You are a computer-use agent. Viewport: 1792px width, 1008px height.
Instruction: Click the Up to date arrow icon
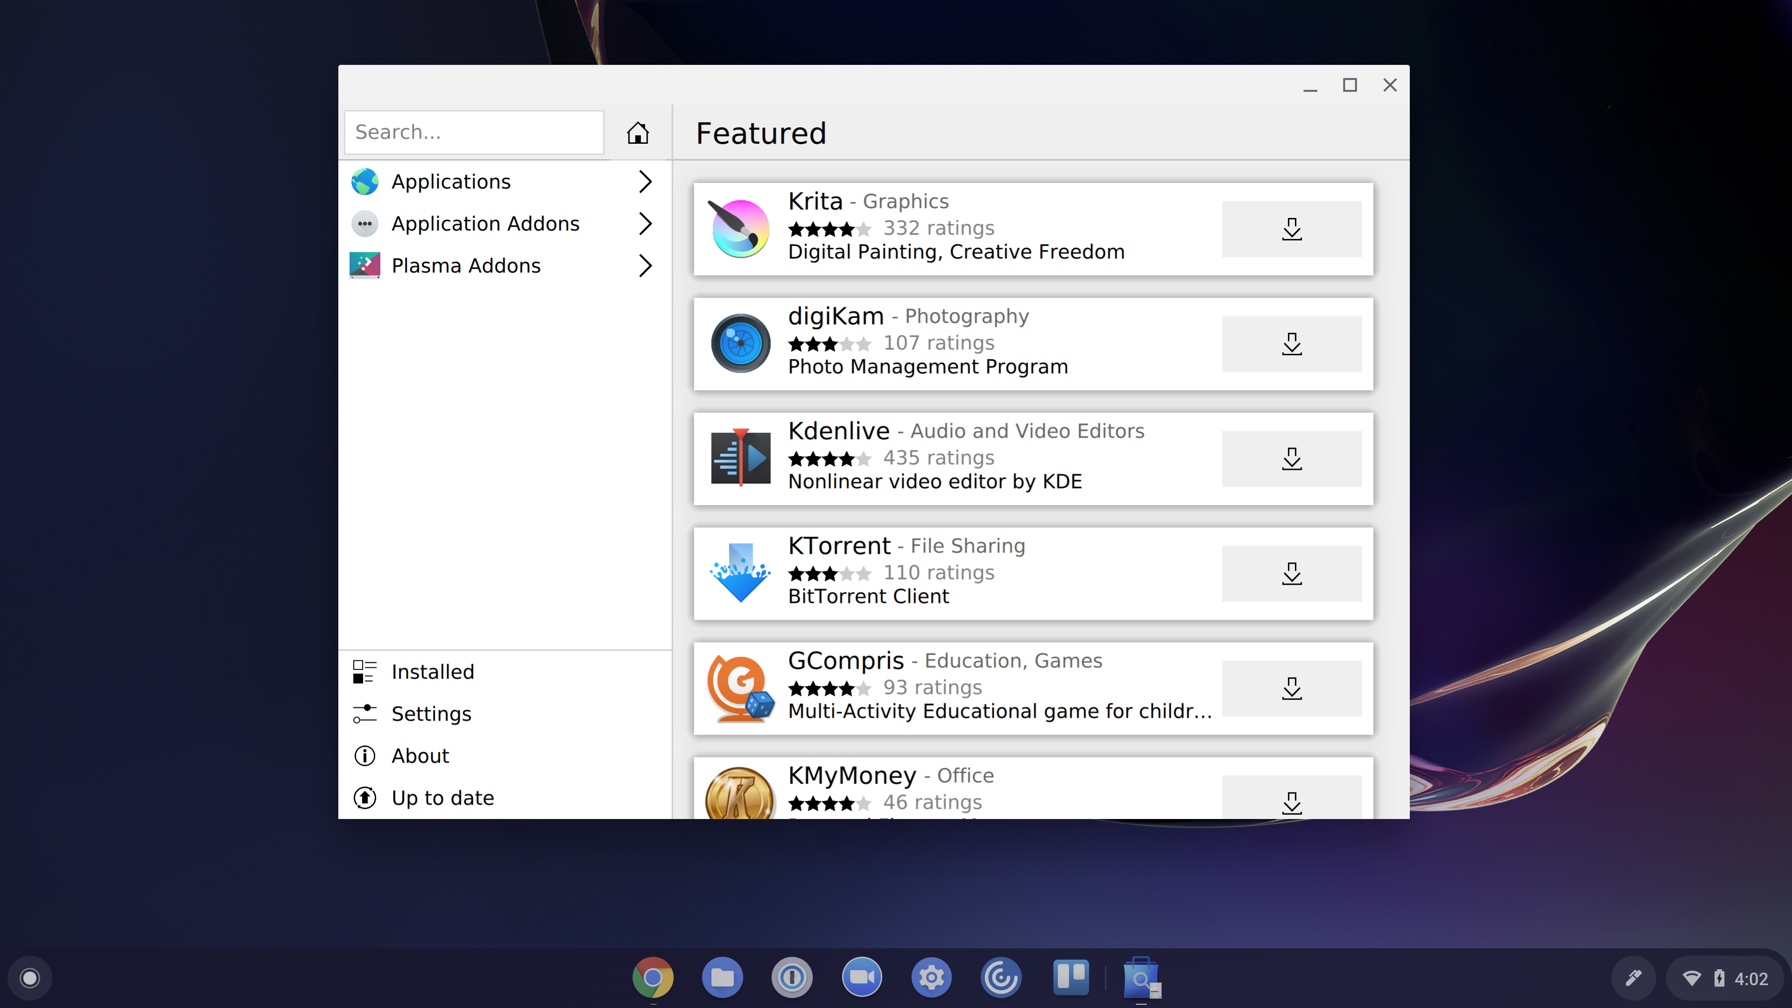click(x=364, y=798)
